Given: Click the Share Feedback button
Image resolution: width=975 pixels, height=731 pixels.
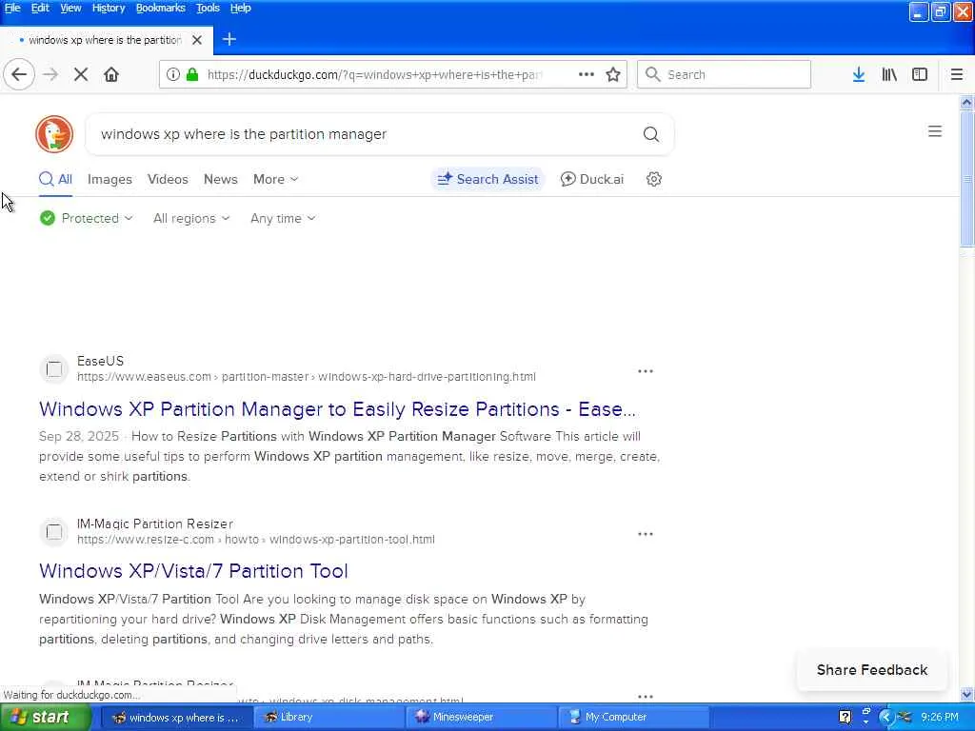Looking at the screenshot, I should (x=872, y=669).
